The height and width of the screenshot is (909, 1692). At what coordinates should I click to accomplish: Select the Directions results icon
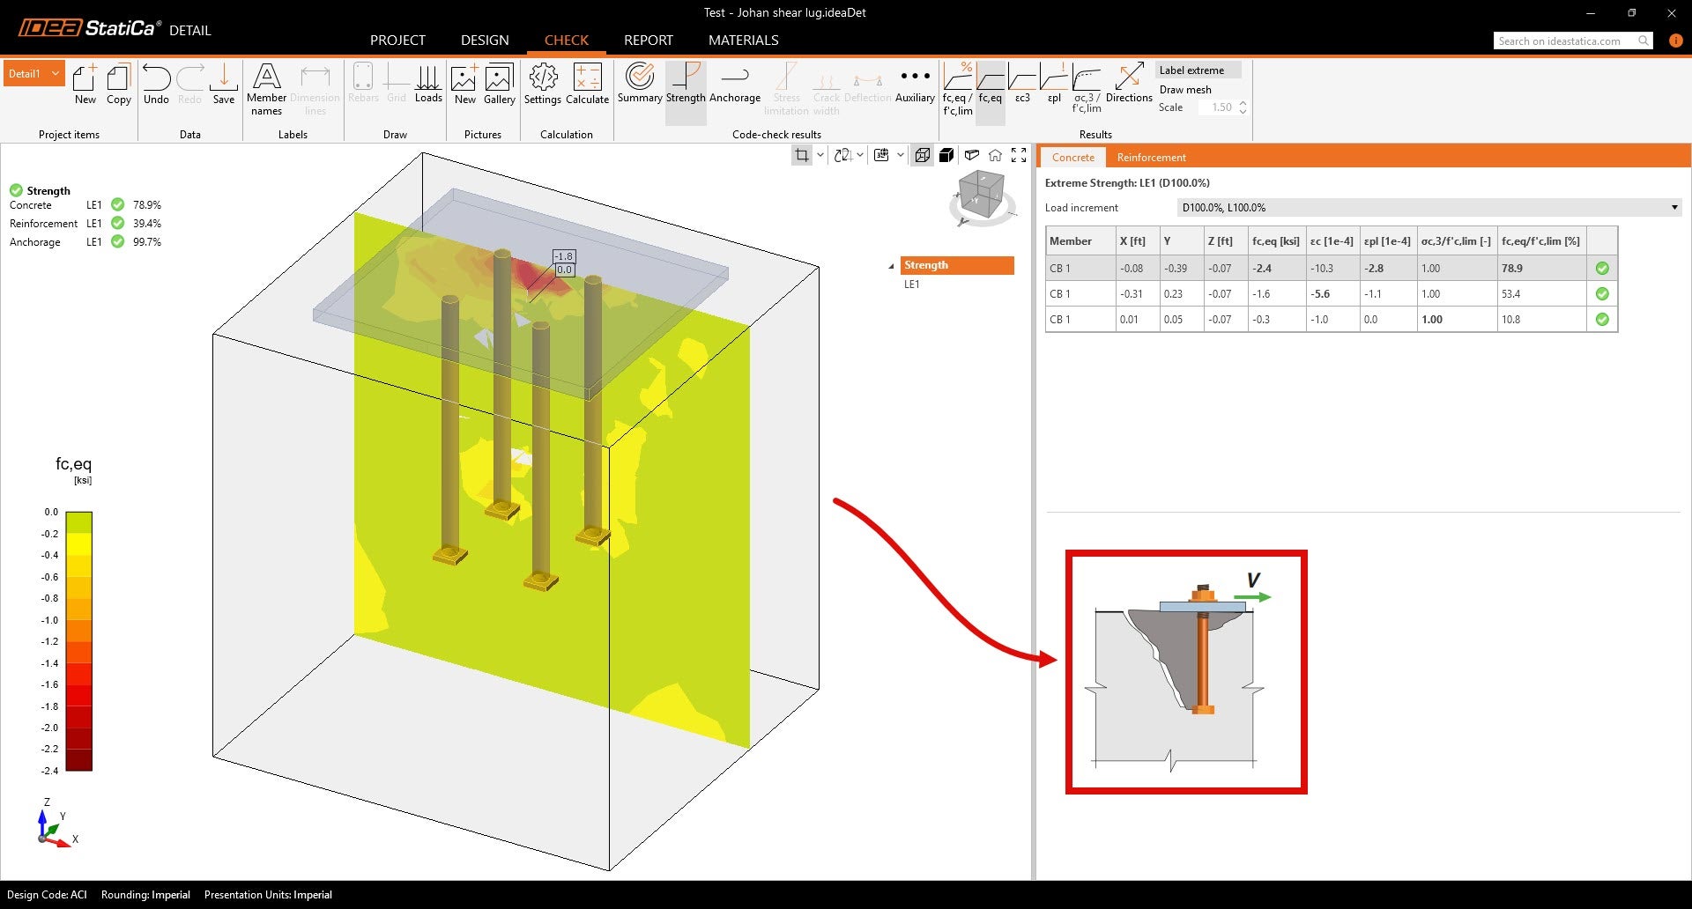coord(1129,85)
